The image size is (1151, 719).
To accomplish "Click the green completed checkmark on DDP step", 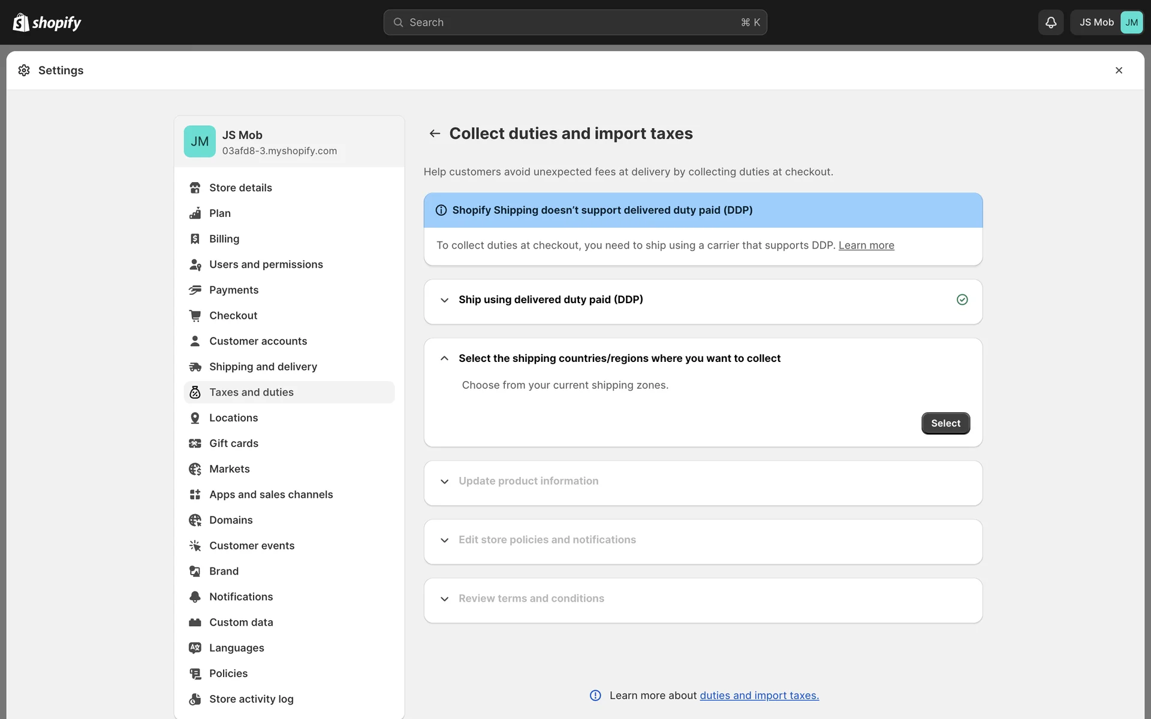I will coord(962,300).
